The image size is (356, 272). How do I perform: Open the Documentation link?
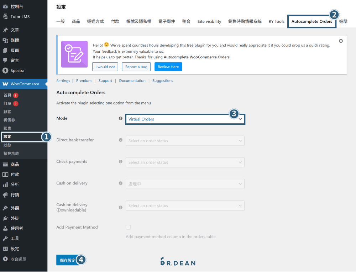click(132, 80)
